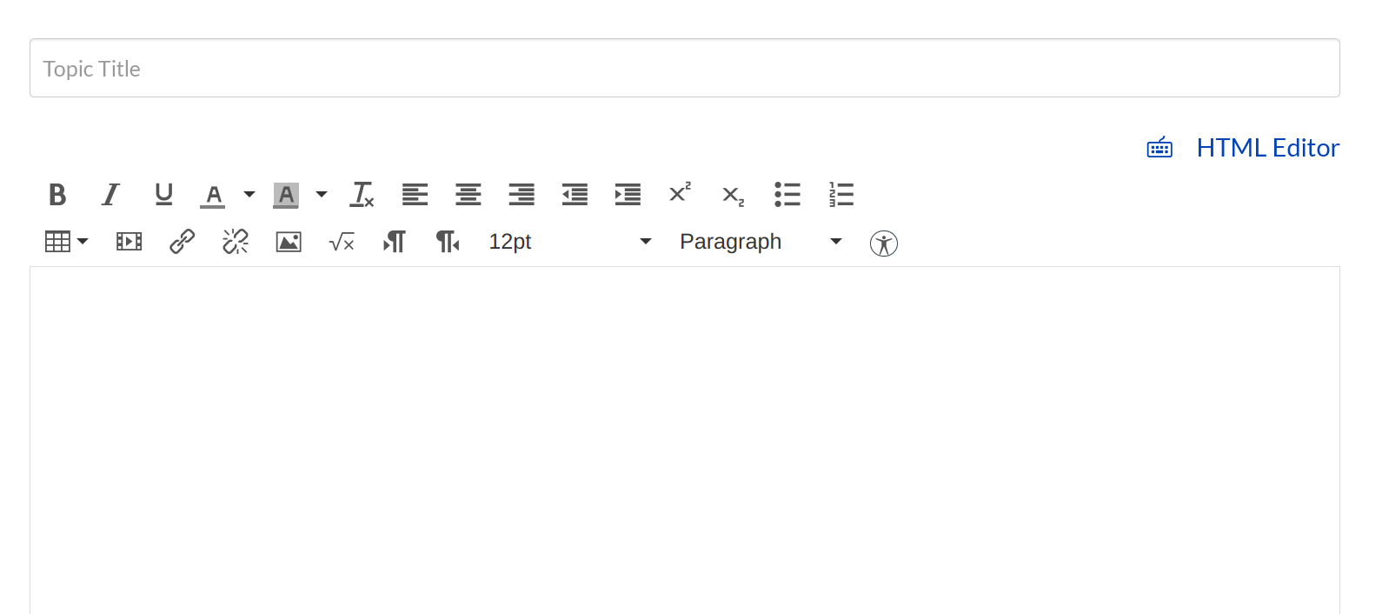The height and width of the screenshot is (614, 1382).
Task: Open the math equation editor
Action: coord(342,243)
